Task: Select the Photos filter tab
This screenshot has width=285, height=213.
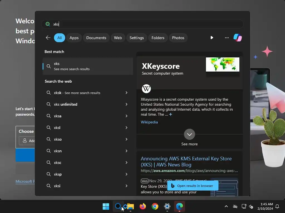Action: tap(178, 38)
